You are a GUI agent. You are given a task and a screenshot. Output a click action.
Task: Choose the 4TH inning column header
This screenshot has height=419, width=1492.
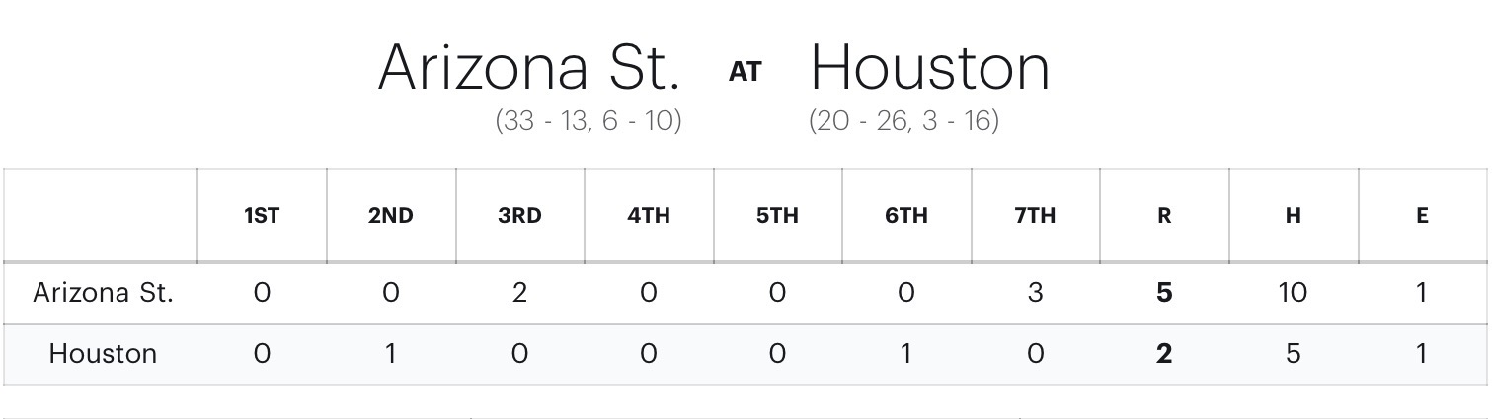[x=649, y=216]
